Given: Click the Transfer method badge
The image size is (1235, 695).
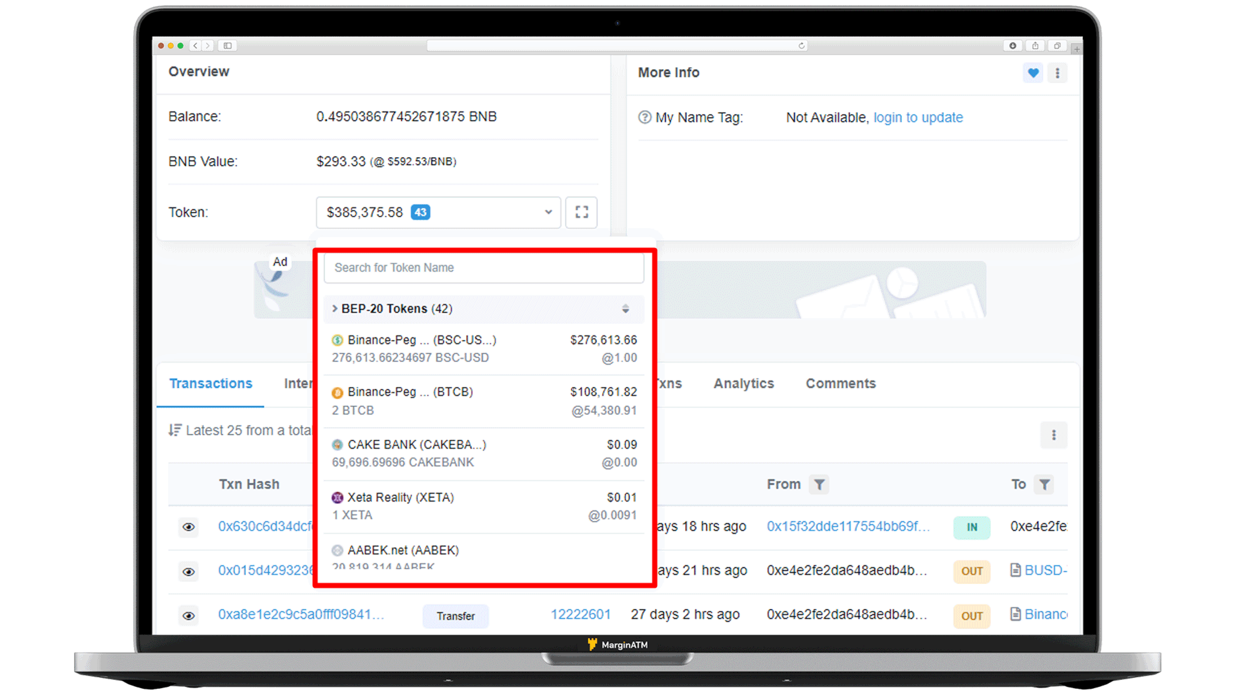Looking at the screenshot, I should [455, 616].
